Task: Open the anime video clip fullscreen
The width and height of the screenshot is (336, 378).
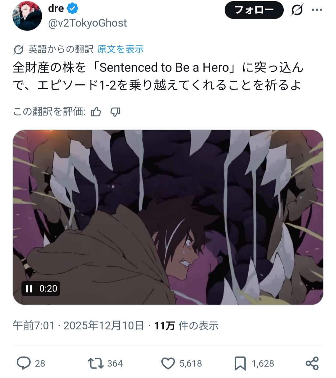Action: coord(168,217)
